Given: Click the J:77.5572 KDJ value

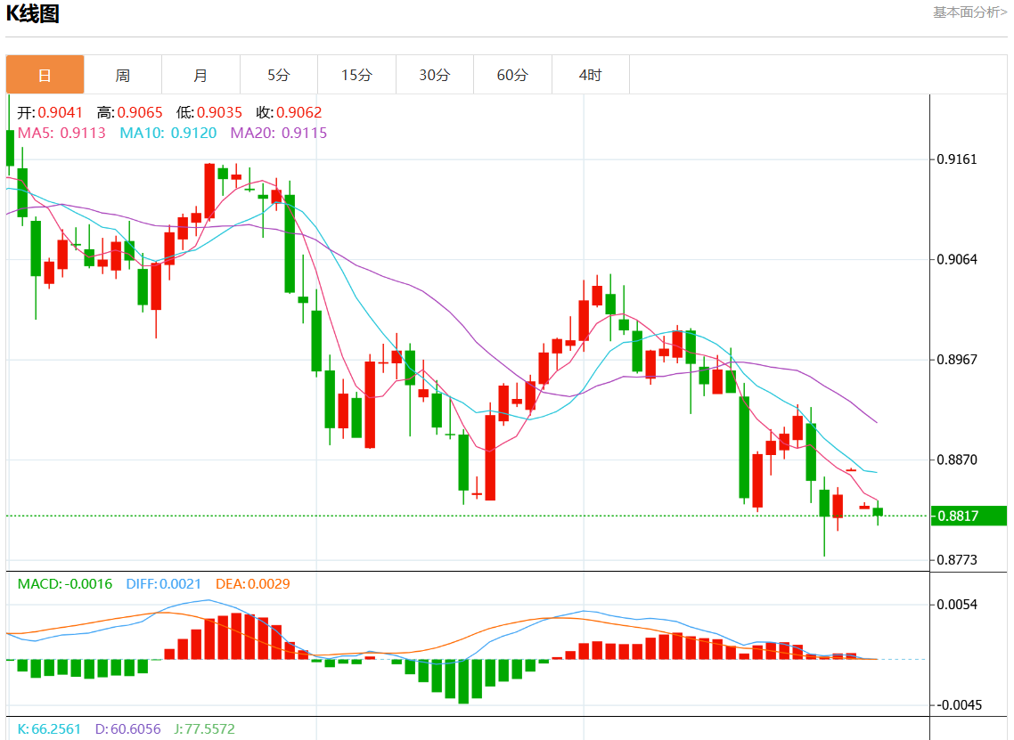Looking at the screenshot, I should click(204, 729).
